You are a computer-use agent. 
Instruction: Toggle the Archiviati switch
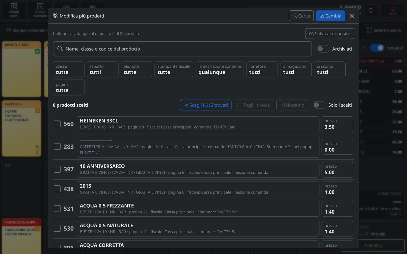[x=323, y=49]
